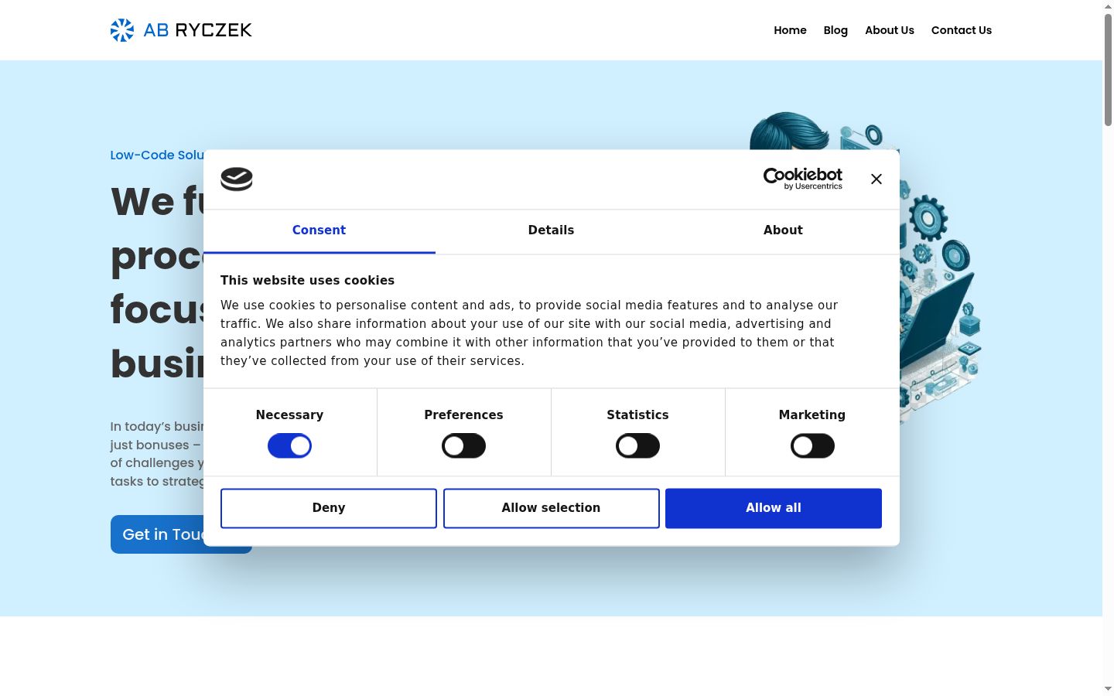Switch to the Details tab

coord(551,230)
